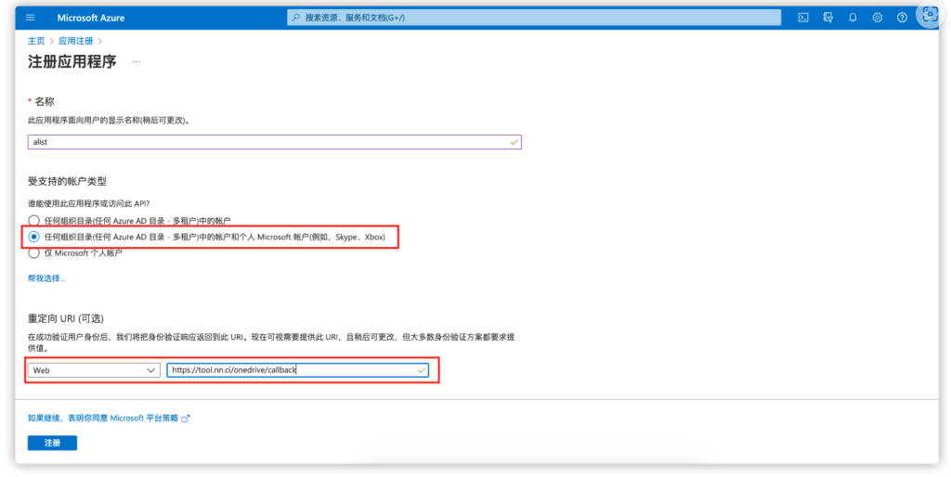Show the notifications bell panel

pyautogui.click(x=853, y=18)
